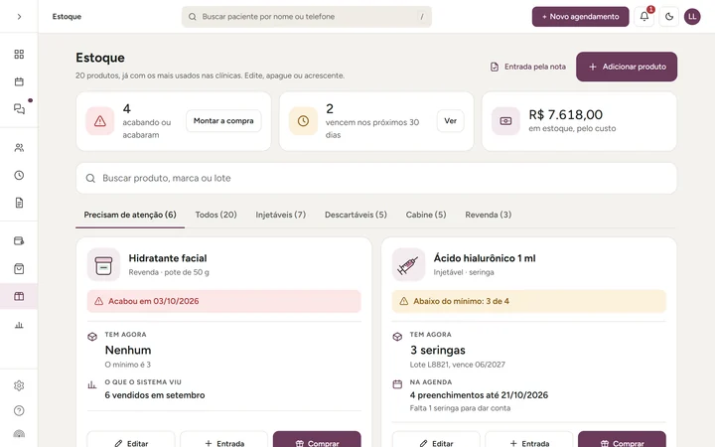Image resolution: width=715 pixels, height=447 pixels.
Task: Select the stock box icon in sidebar
Action: click(x=19, y=296)
